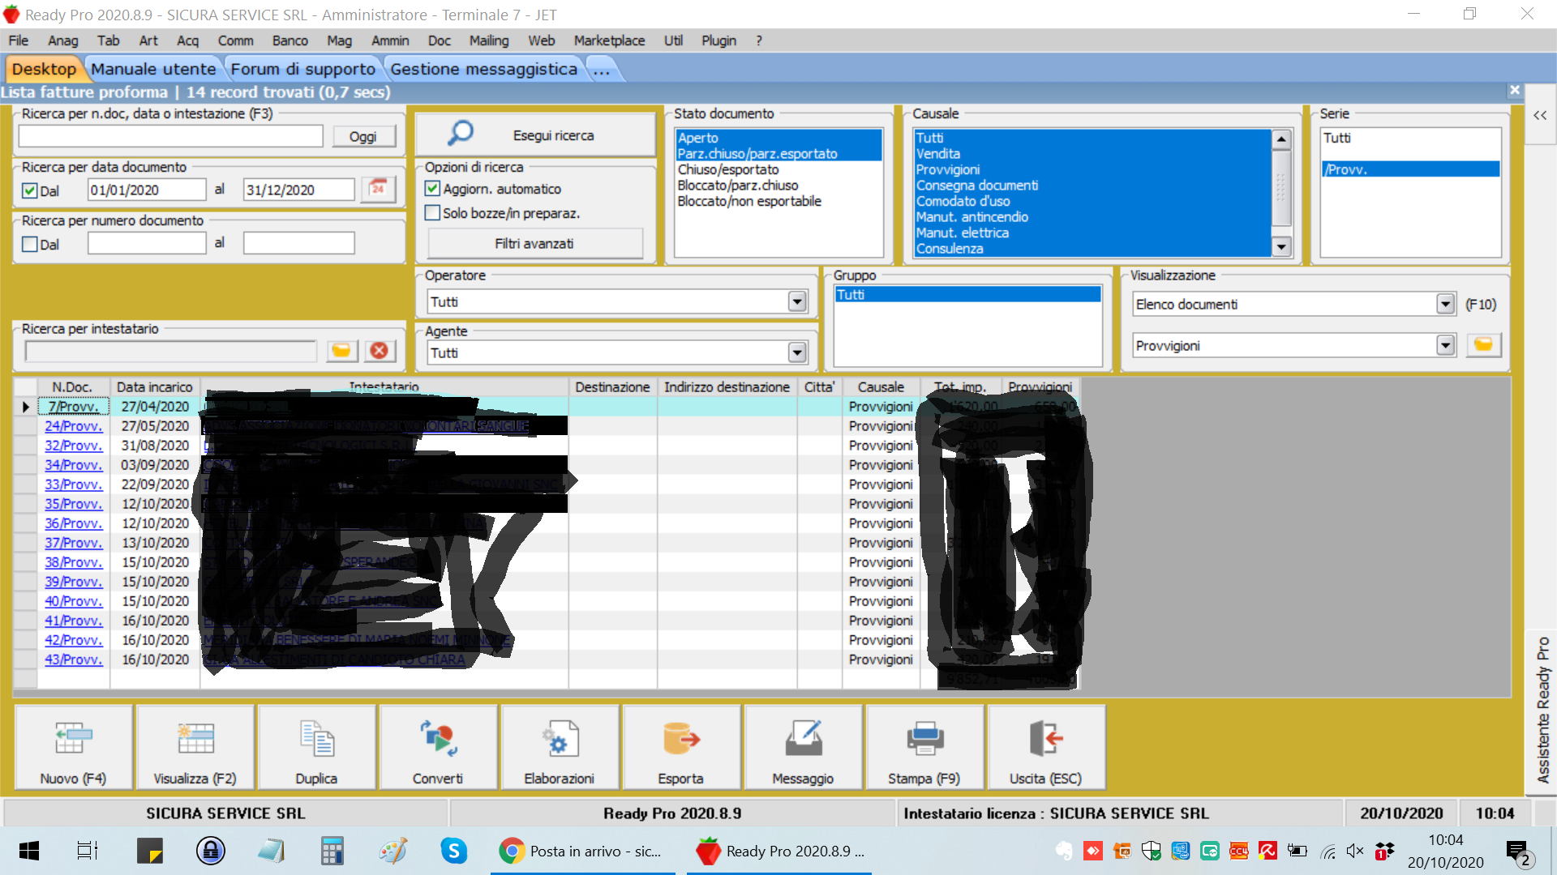Sort by Data incarico column header
1557x875 pixels.
[154, 386]
